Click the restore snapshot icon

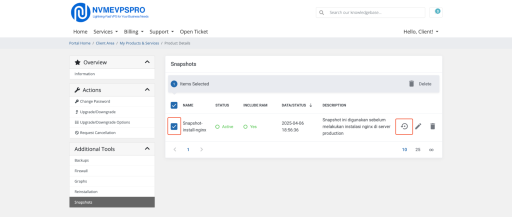coord(404,126)
